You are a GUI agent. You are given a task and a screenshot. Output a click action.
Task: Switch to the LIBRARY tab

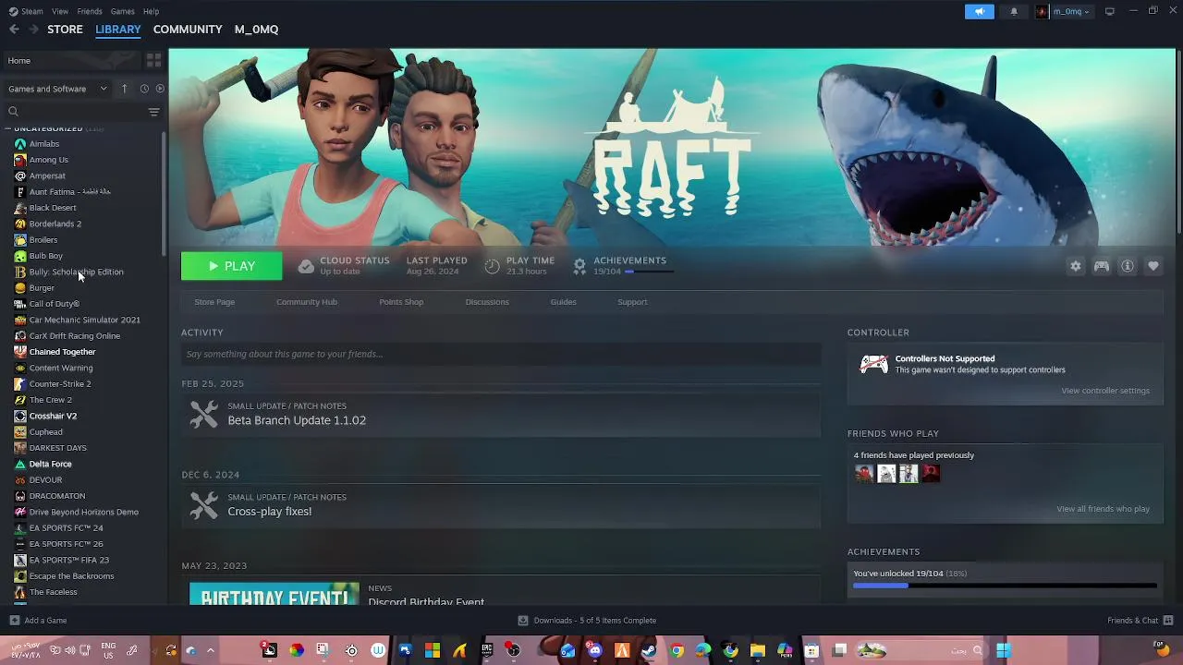click(x=118, y=30)
